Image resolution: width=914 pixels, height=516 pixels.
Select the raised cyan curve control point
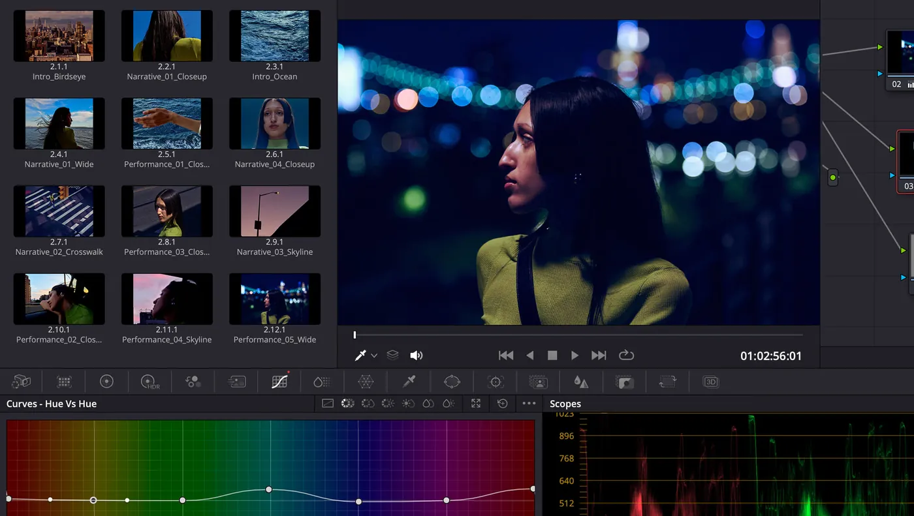click(268, 489)
